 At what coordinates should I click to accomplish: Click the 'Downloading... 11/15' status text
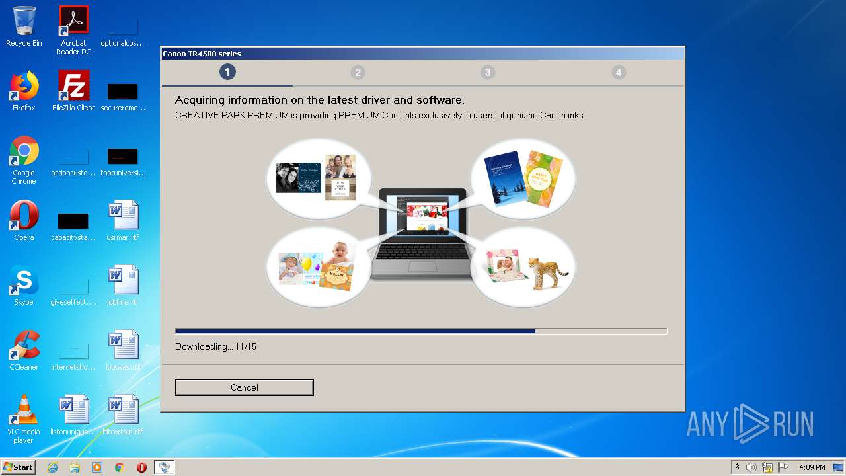[x=215, y=346]
